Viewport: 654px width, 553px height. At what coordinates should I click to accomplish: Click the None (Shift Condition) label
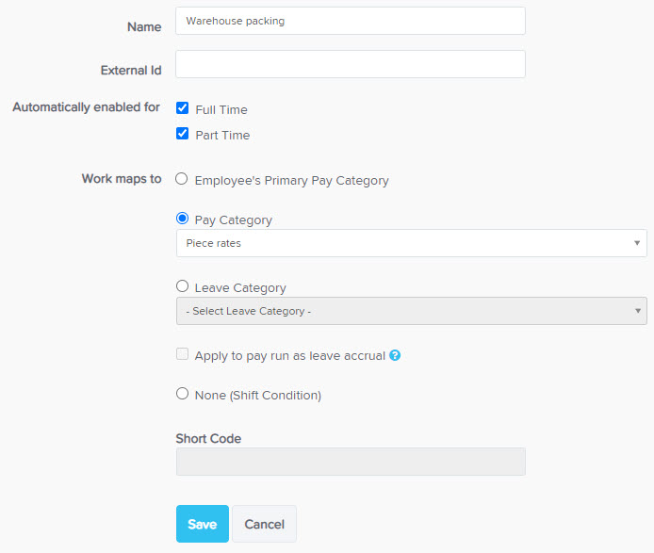(x=258, y=396)
